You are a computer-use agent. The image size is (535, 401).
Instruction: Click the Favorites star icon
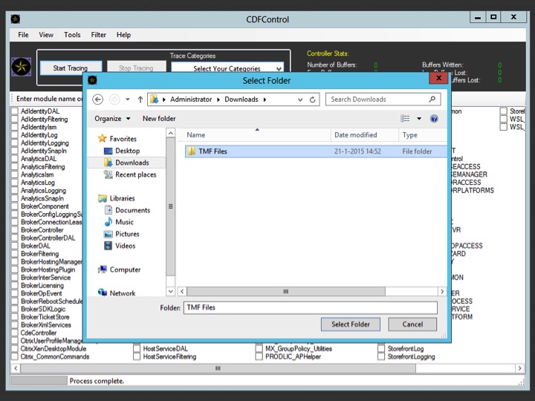coord(102,138)
